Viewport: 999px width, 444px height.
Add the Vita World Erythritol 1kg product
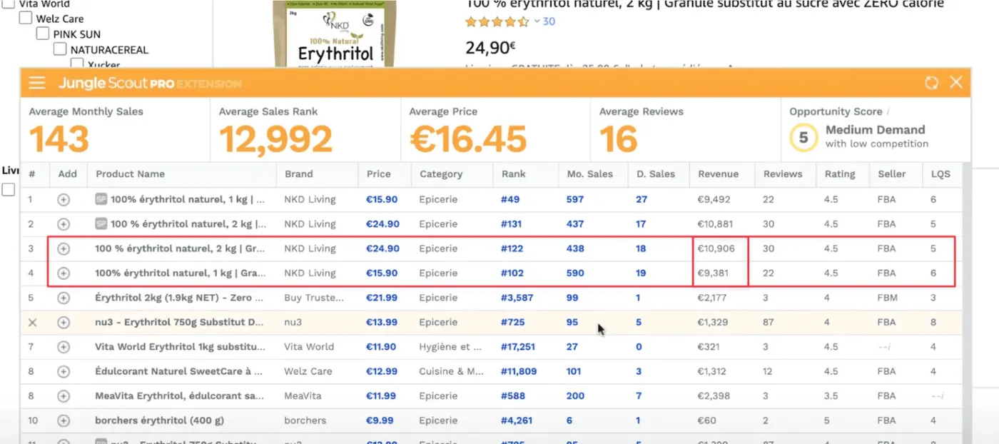coord(64,347)
